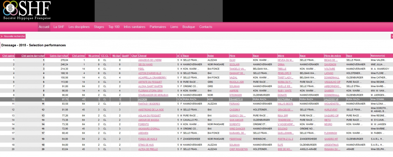393x157 pixels.
Task: Sort by the Clst gains column header
Action: pyautogui.click(x=8, y=56)
